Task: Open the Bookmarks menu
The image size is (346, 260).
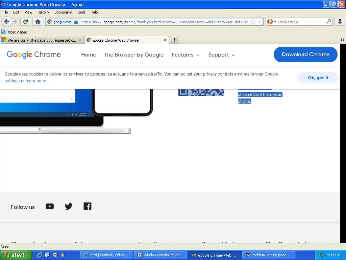Action: 63,12
